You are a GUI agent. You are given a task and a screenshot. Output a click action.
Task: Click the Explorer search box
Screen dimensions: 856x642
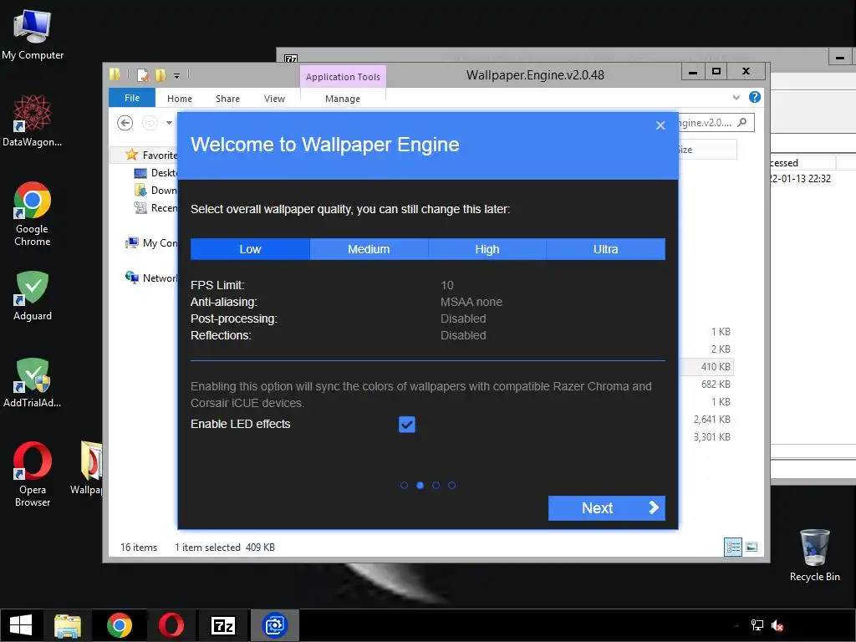point(716,122)
